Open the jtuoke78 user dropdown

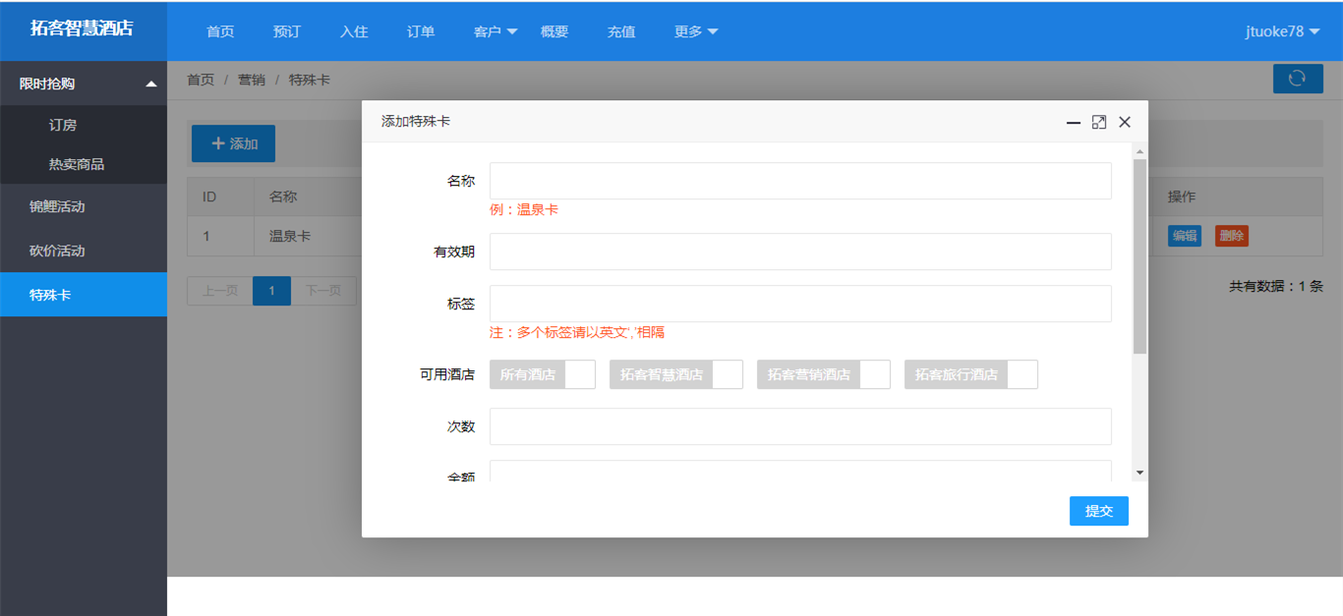[1282, 31]
